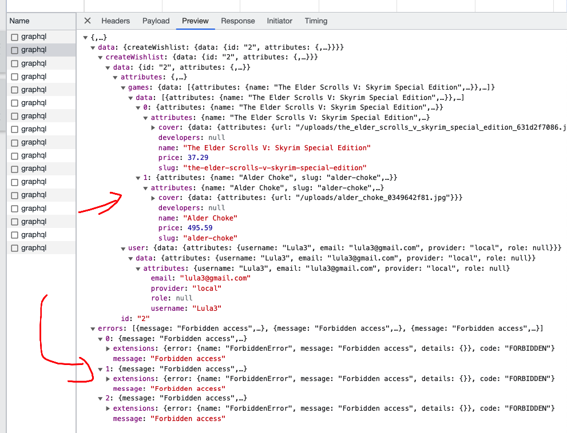This screenshot has height=433, width=567.
Task: Expand extensions under error 2
Action: pyautogui.click(x=107, y=408)
